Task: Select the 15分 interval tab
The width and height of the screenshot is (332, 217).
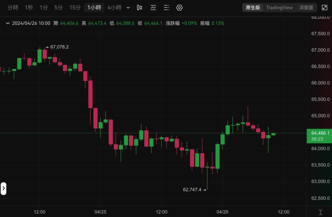Action: [x=75, y=7]
